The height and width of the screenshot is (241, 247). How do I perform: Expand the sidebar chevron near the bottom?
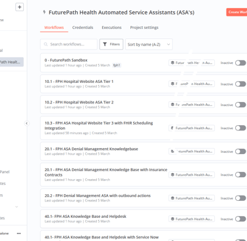pyautogui.click(x=16, y=207)
